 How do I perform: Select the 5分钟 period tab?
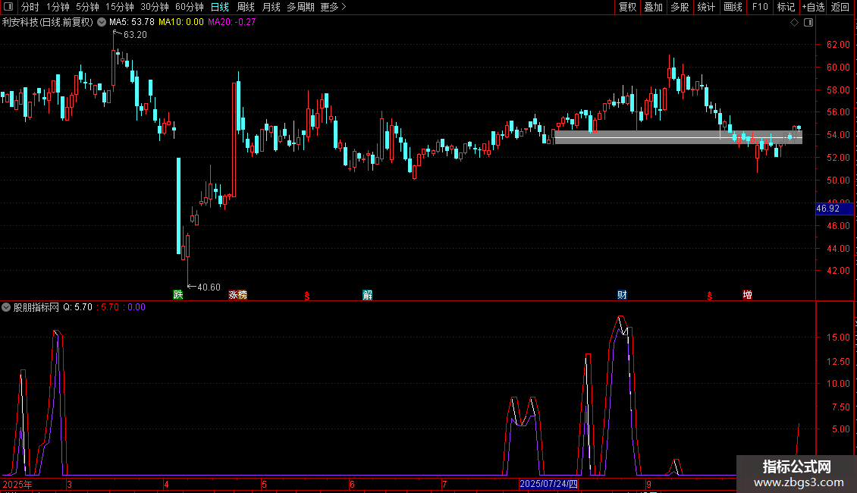87,7
